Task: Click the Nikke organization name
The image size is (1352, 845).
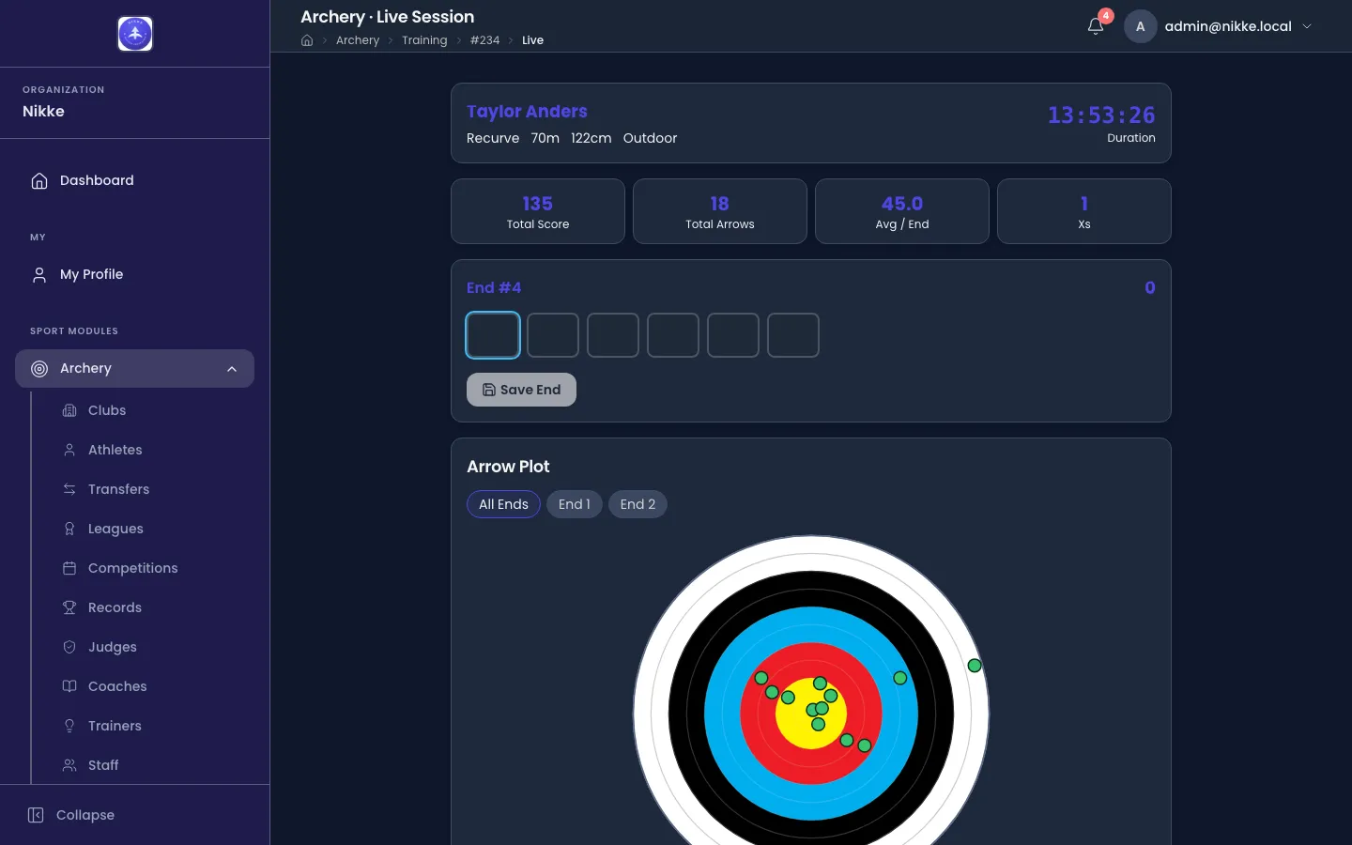Action: pos(43,111)
